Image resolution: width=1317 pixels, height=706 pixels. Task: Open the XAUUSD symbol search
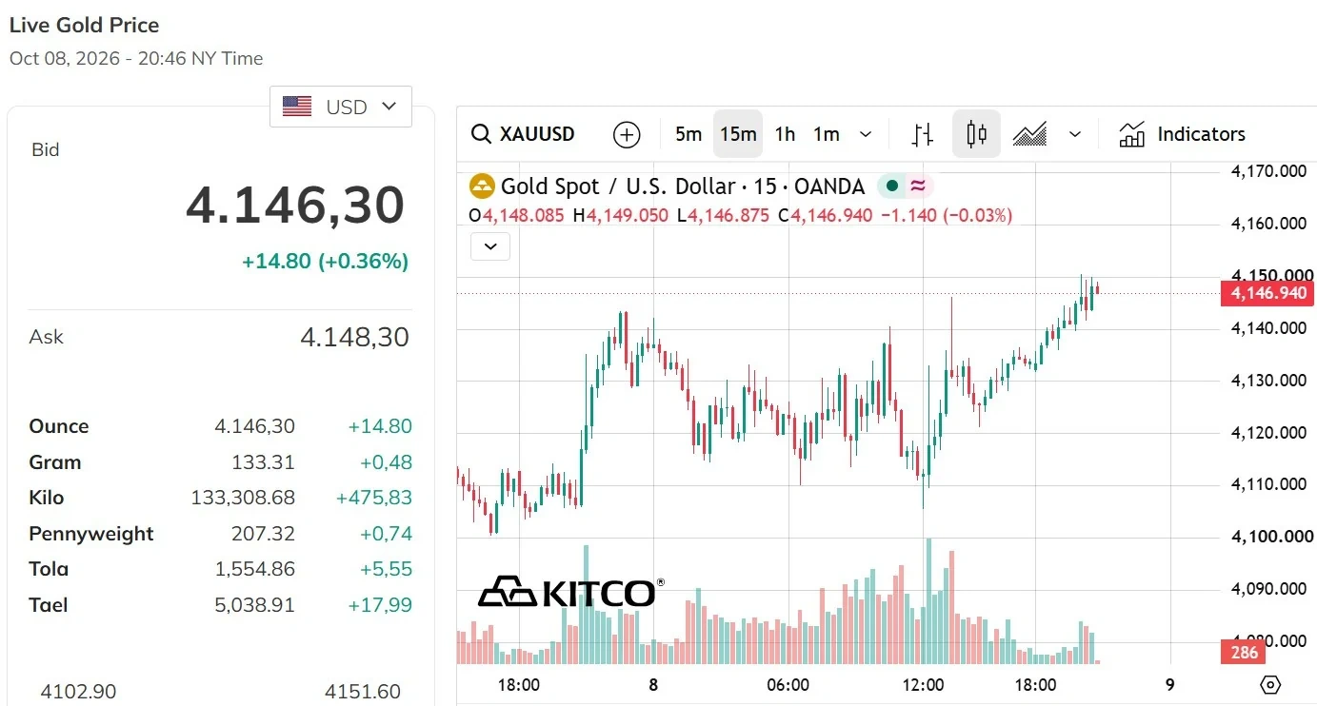[x=523, y=134]
